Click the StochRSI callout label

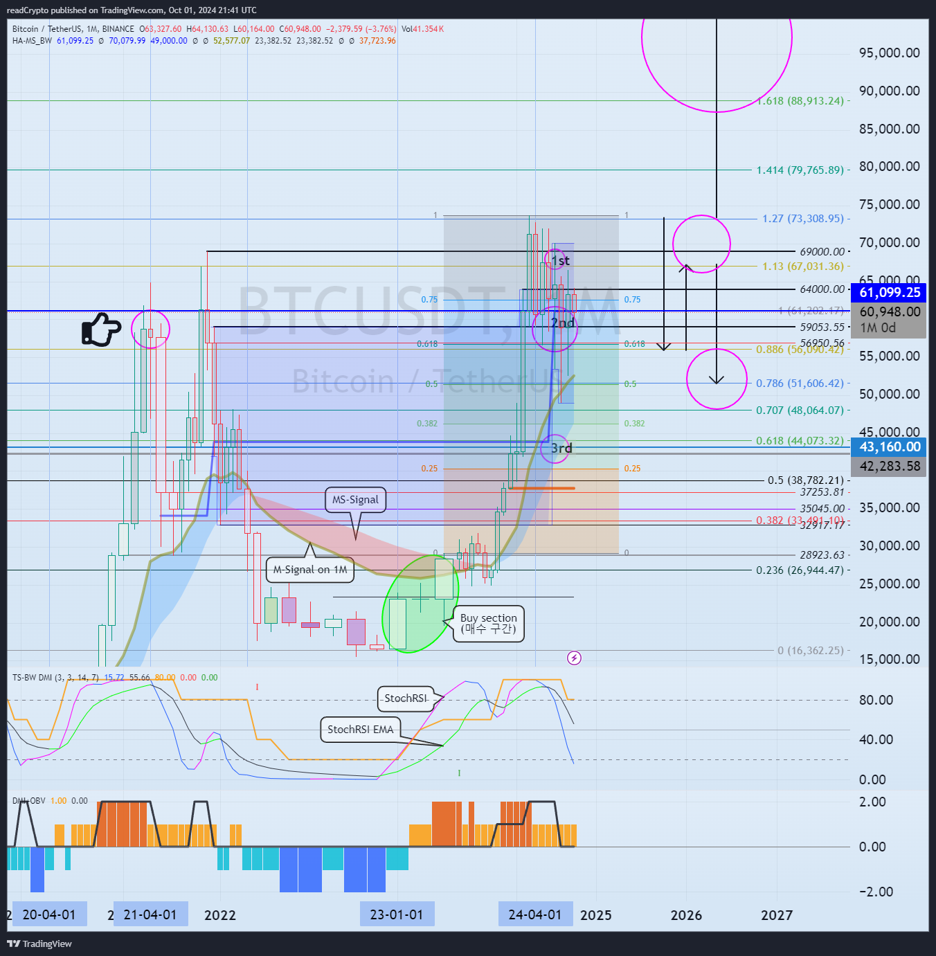click(406, 698)
